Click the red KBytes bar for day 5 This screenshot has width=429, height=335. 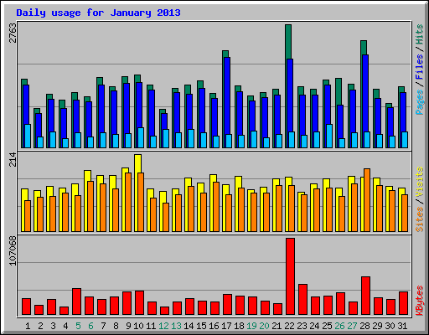point(76,301)
